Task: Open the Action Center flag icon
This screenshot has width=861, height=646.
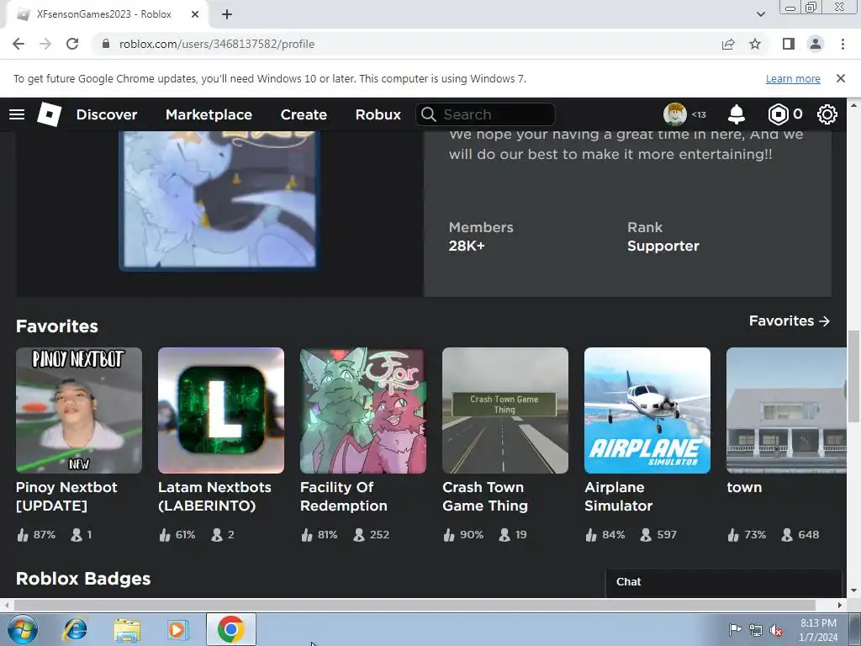Action: [x=734, y=629]
